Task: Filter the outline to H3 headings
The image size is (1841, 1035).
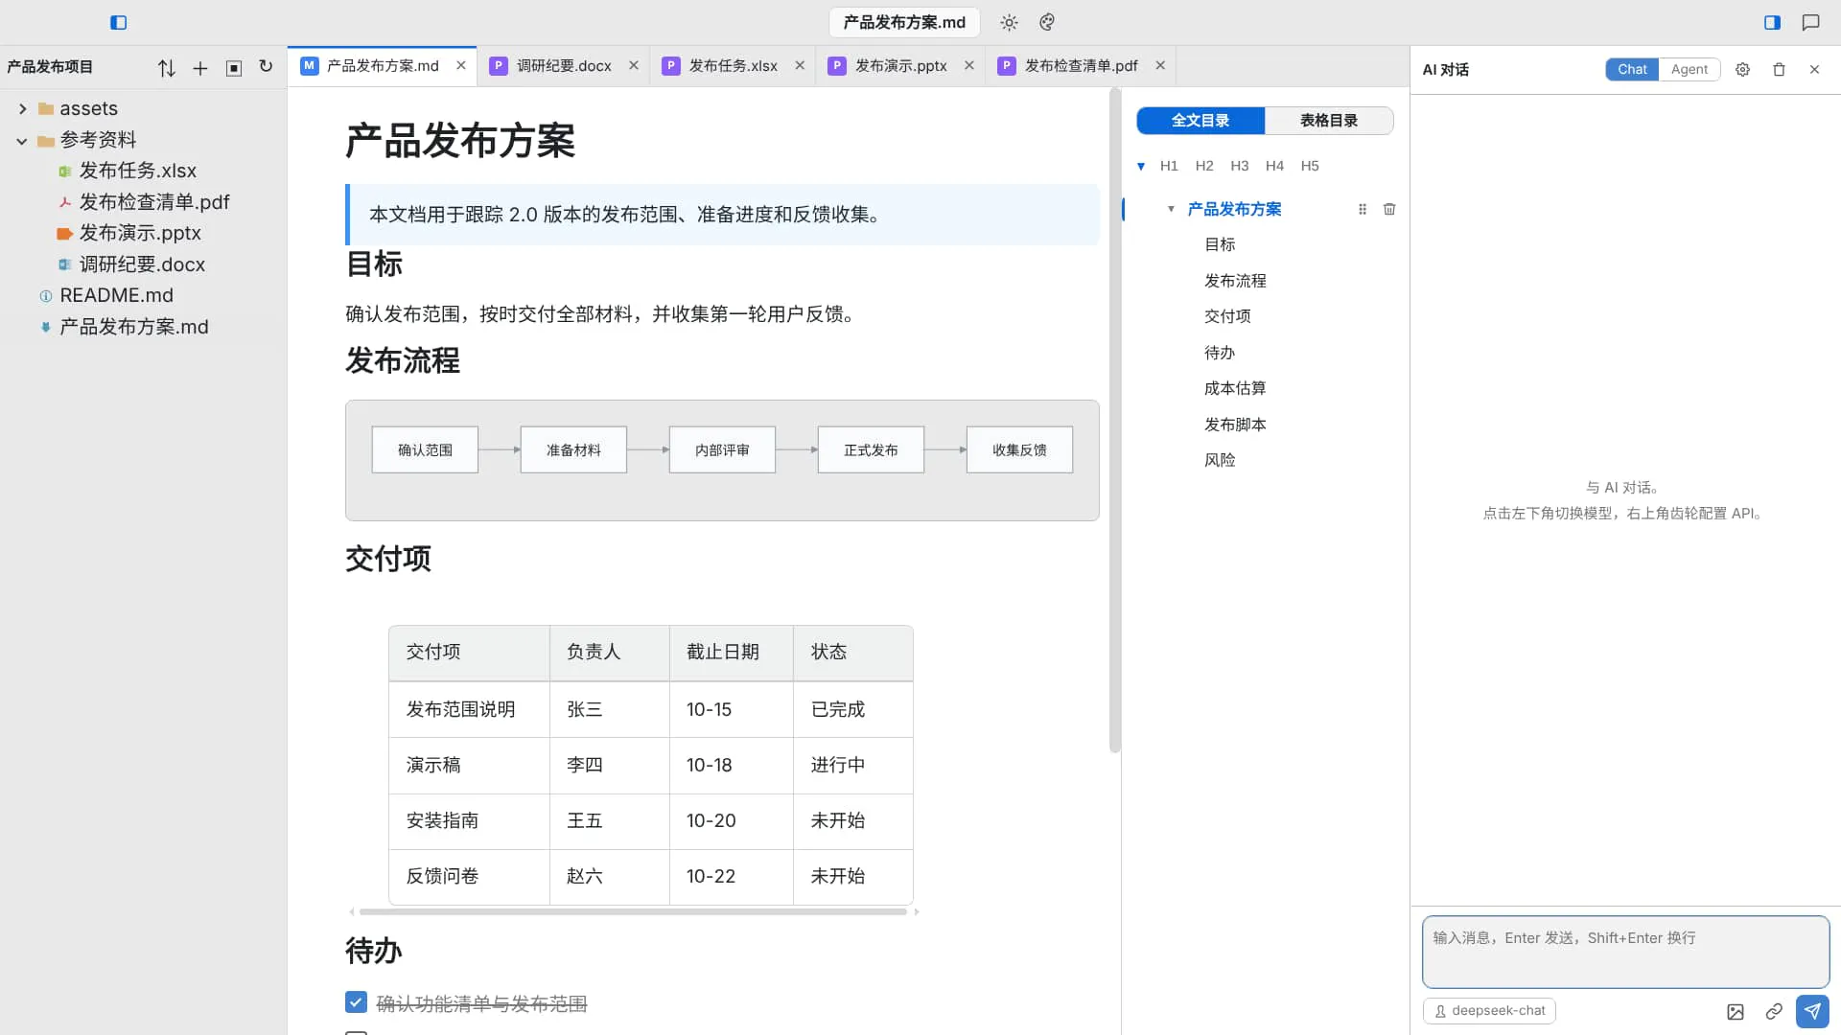Action: click(1240, 166)
